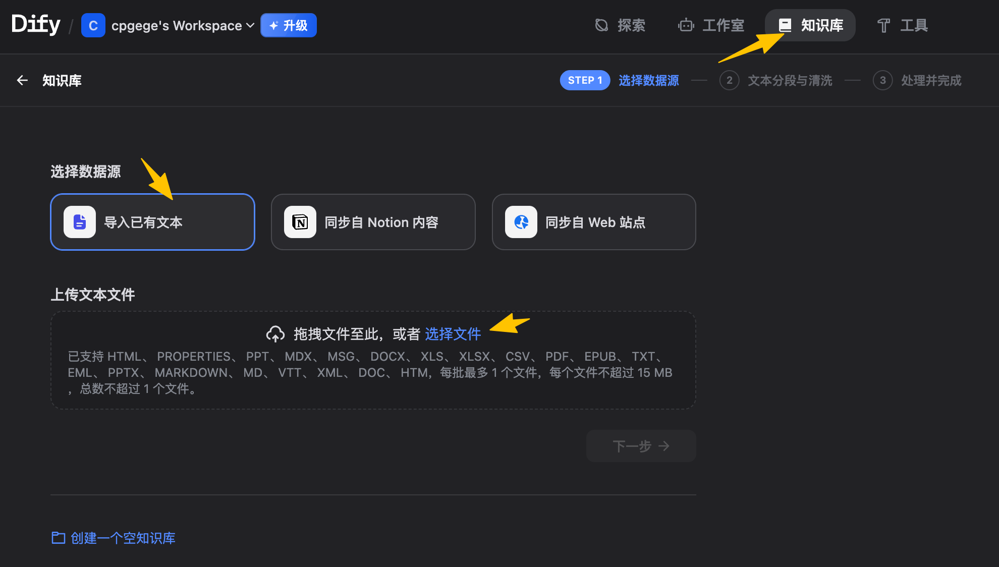Click the document icon on 导入已有文本
The width and height of the screenshot is (999, 567).
point(80,222)
